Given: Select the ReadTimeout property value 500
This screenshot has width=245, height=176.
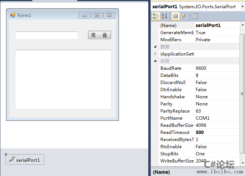Looking at the screenshot, I should (216, 132).
